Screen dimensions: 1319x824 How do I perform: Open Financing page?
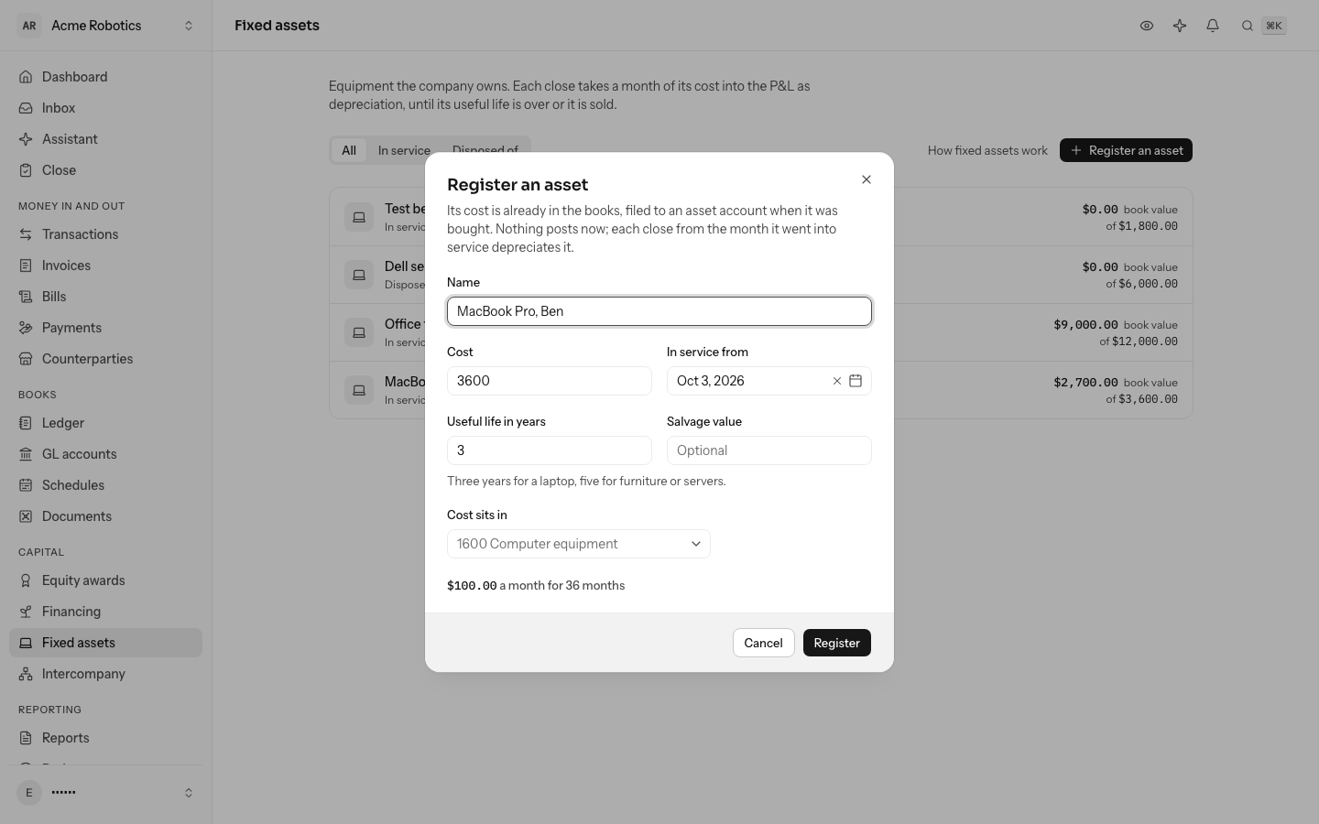tap(105, 612)
